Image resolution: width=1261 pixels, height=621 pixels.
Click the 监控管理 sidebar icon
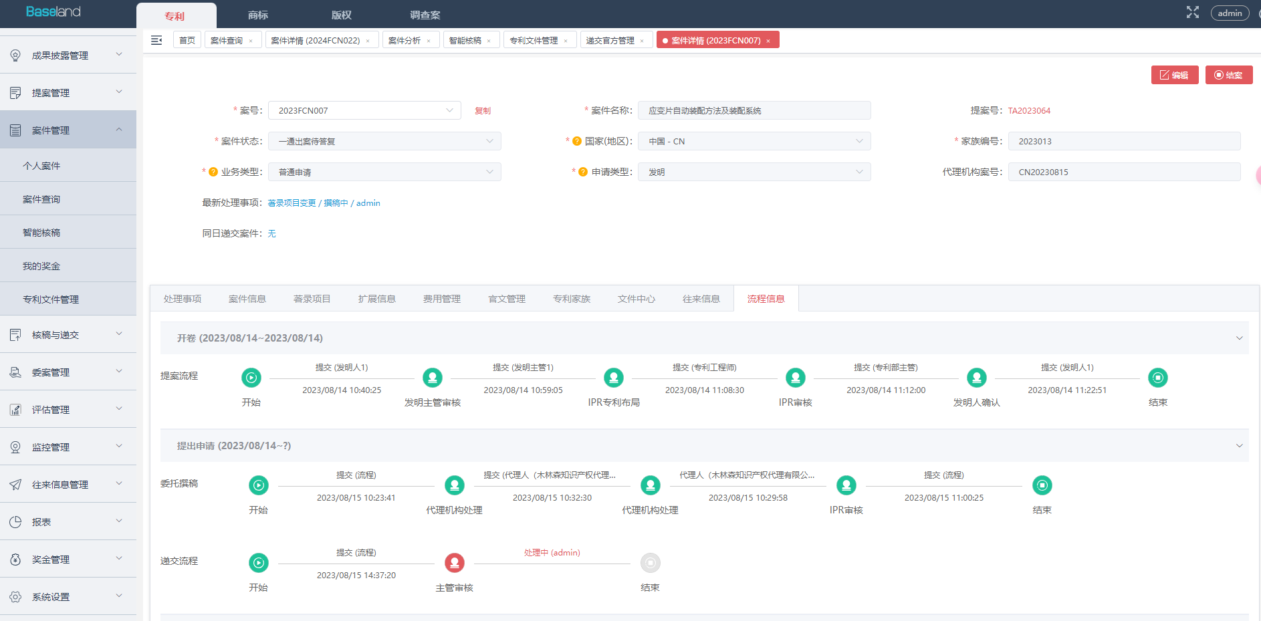(x=15, y=447)
